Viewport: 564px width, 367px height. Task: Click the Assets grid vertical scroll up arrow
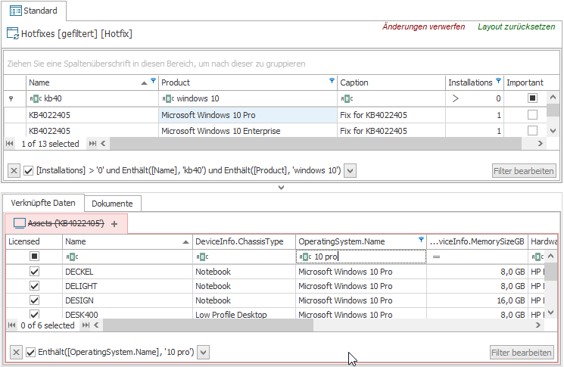(x=550, y=257)
